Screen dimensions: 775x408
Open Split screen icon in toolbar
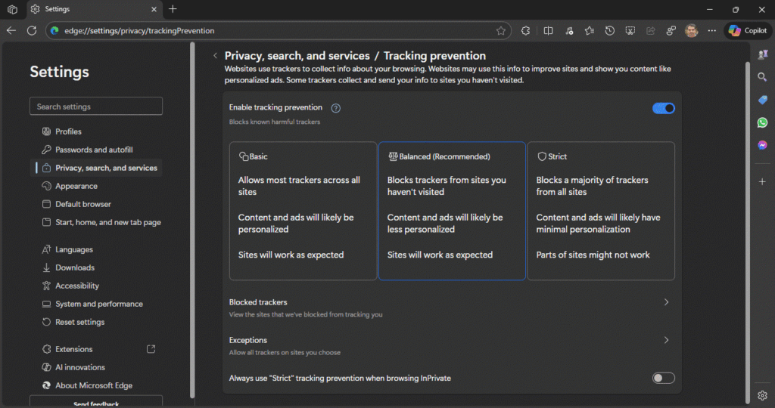(548, 30)
